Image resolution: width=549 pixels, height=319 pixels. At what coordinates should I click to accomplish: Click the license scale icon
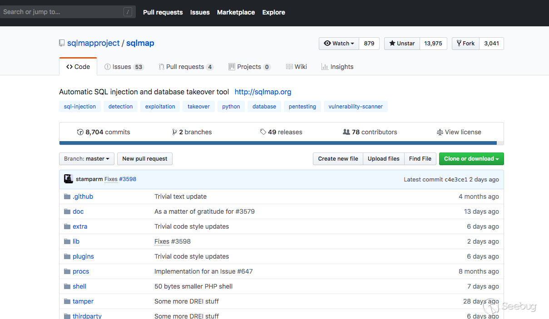[440, 132]
